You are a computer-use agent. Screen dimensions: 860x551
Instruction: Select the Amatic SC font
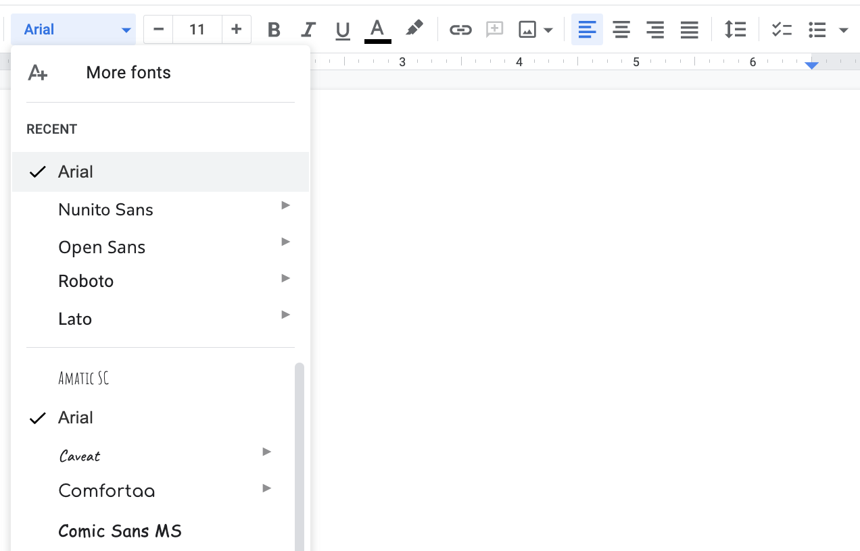click(153, 378)
